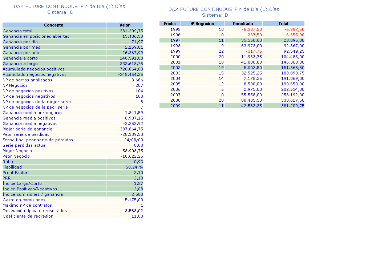Click the date 24/08/00

tap(134, 140)
